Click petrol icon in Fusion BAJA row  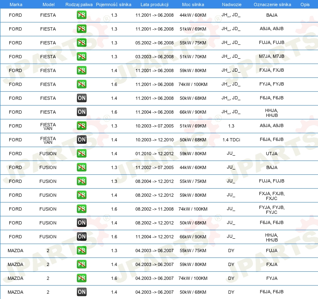(81, 167)
